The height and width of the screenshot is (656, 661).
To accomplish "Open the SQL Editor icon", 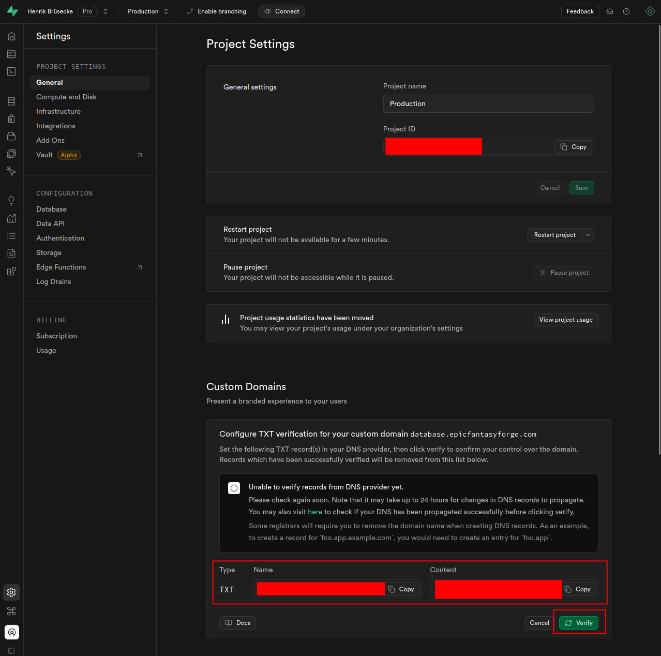I will click(x=11, y=71).
